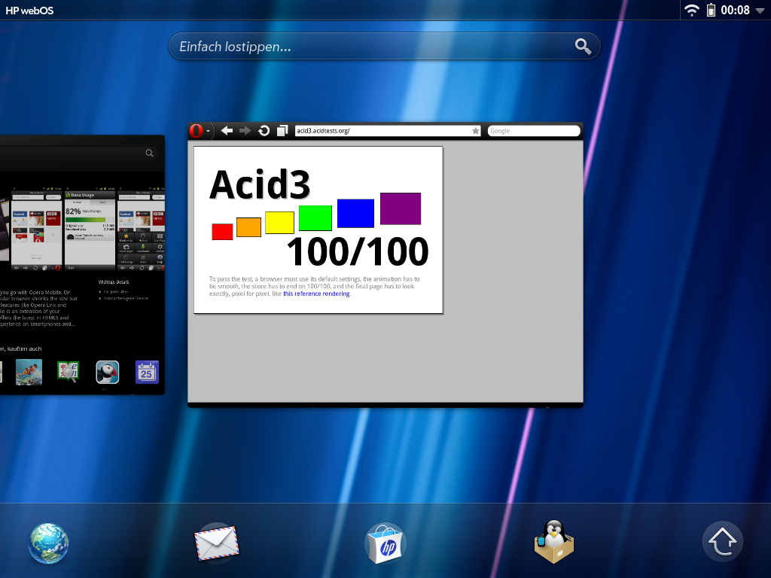Screen dimensions: 771x578
Task: Open the calendar '25' app icon
Action: [x=147, y=372]
